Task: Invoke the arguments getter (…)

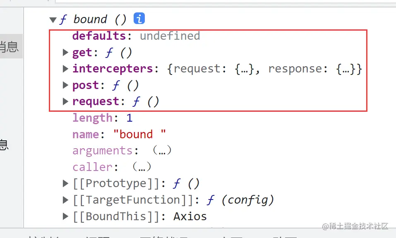Action: pos(162,151)
